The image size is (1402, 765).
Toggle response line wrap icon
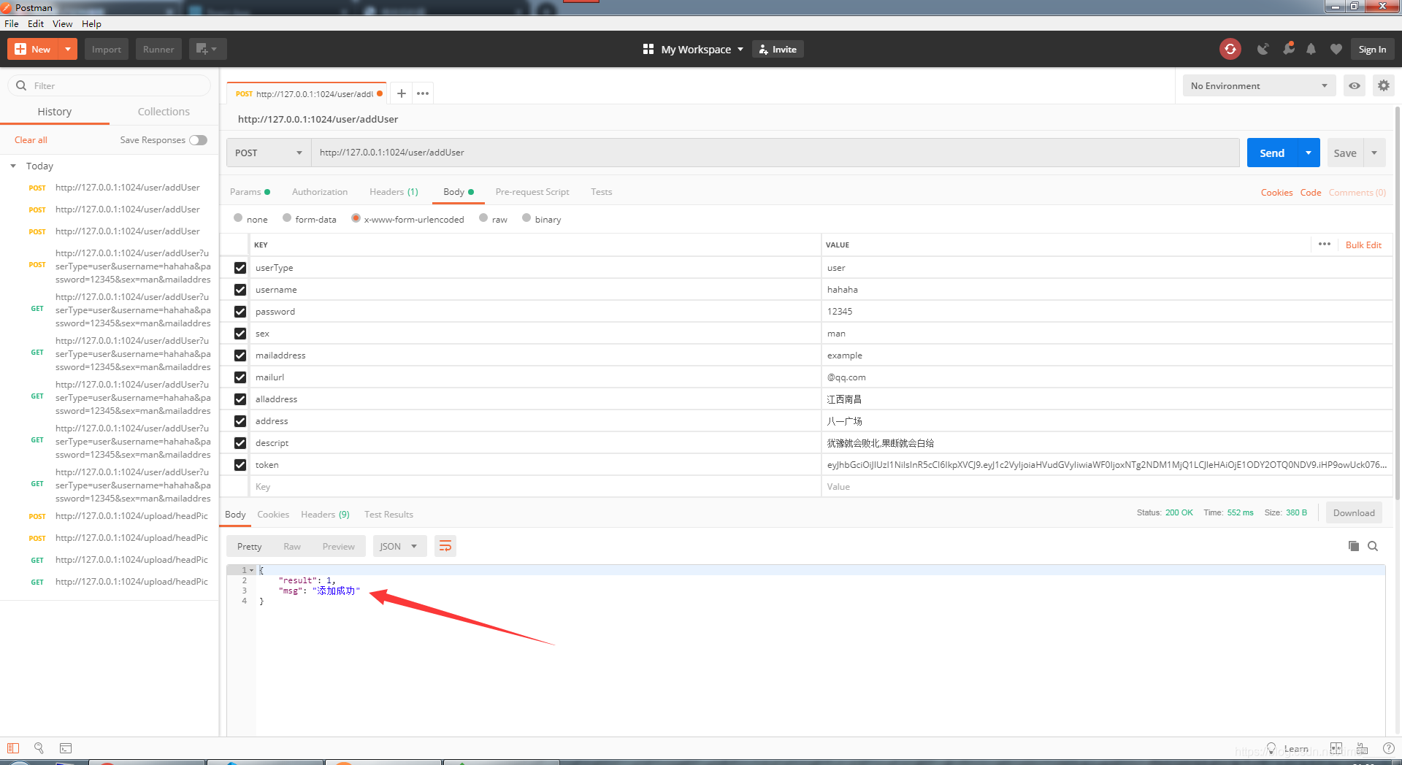click(x=445, y=546)
